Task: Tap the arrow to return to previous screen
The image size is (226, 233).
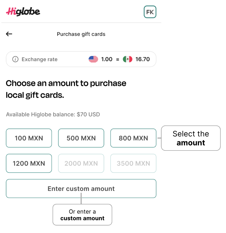Action: tap(9, 34)
